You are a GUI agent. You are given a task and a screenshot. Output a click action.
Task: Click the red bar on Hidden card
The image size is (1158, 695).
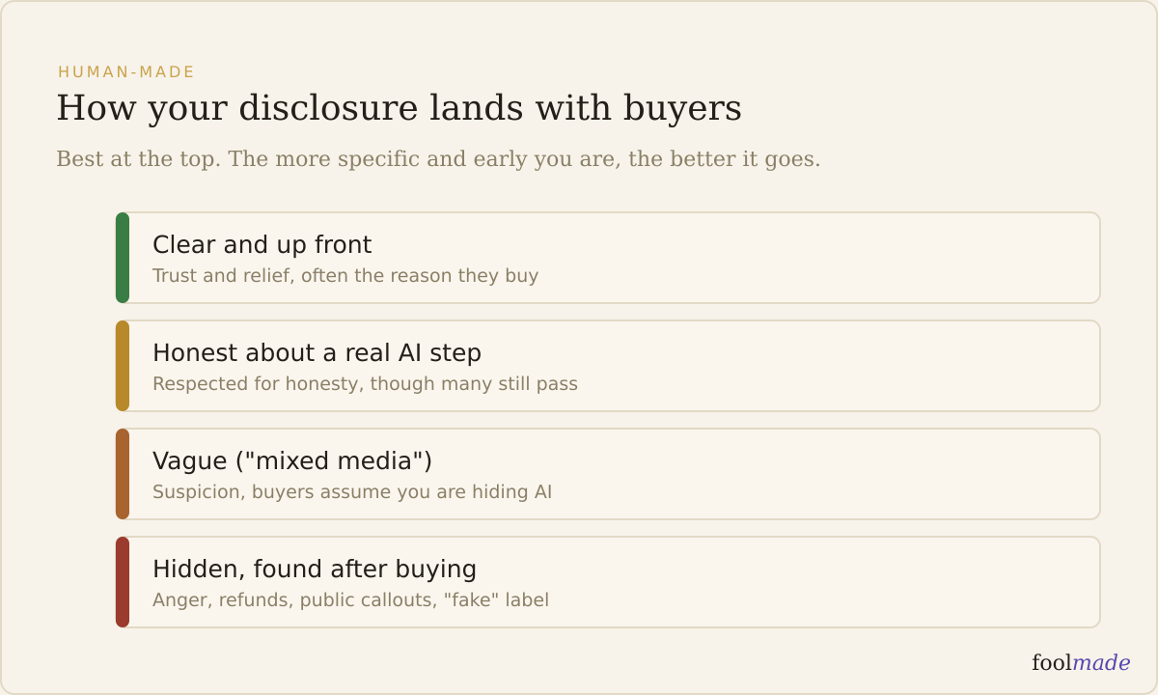(x=123, y=582)
